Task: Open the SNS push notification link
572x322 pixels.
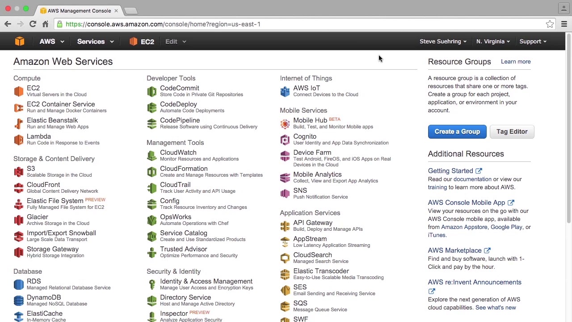Action: [x=300, y=191]
